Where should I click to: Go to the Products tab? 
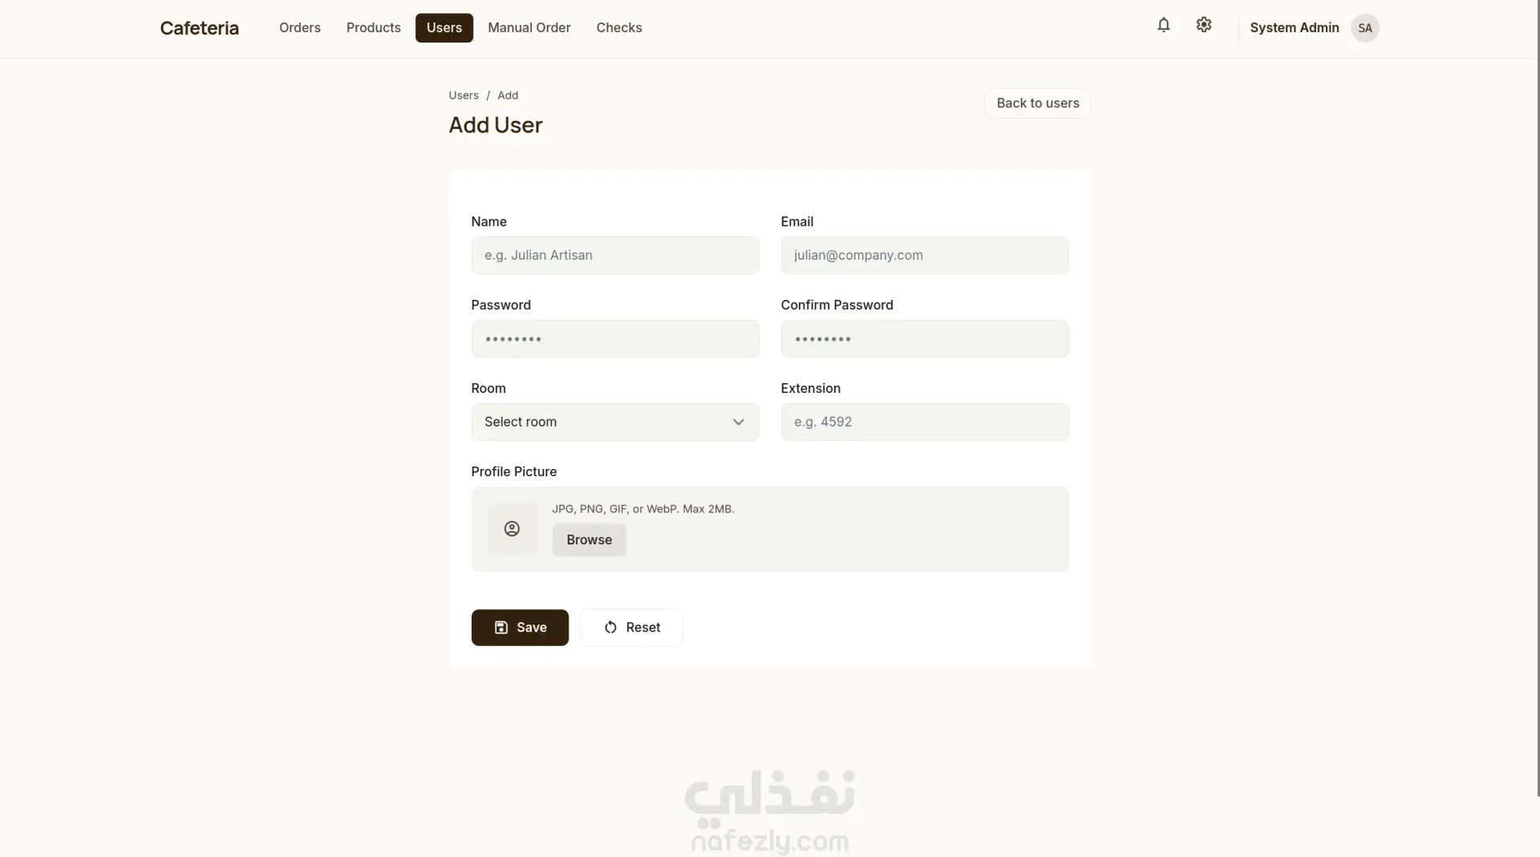tap(374, 28)
